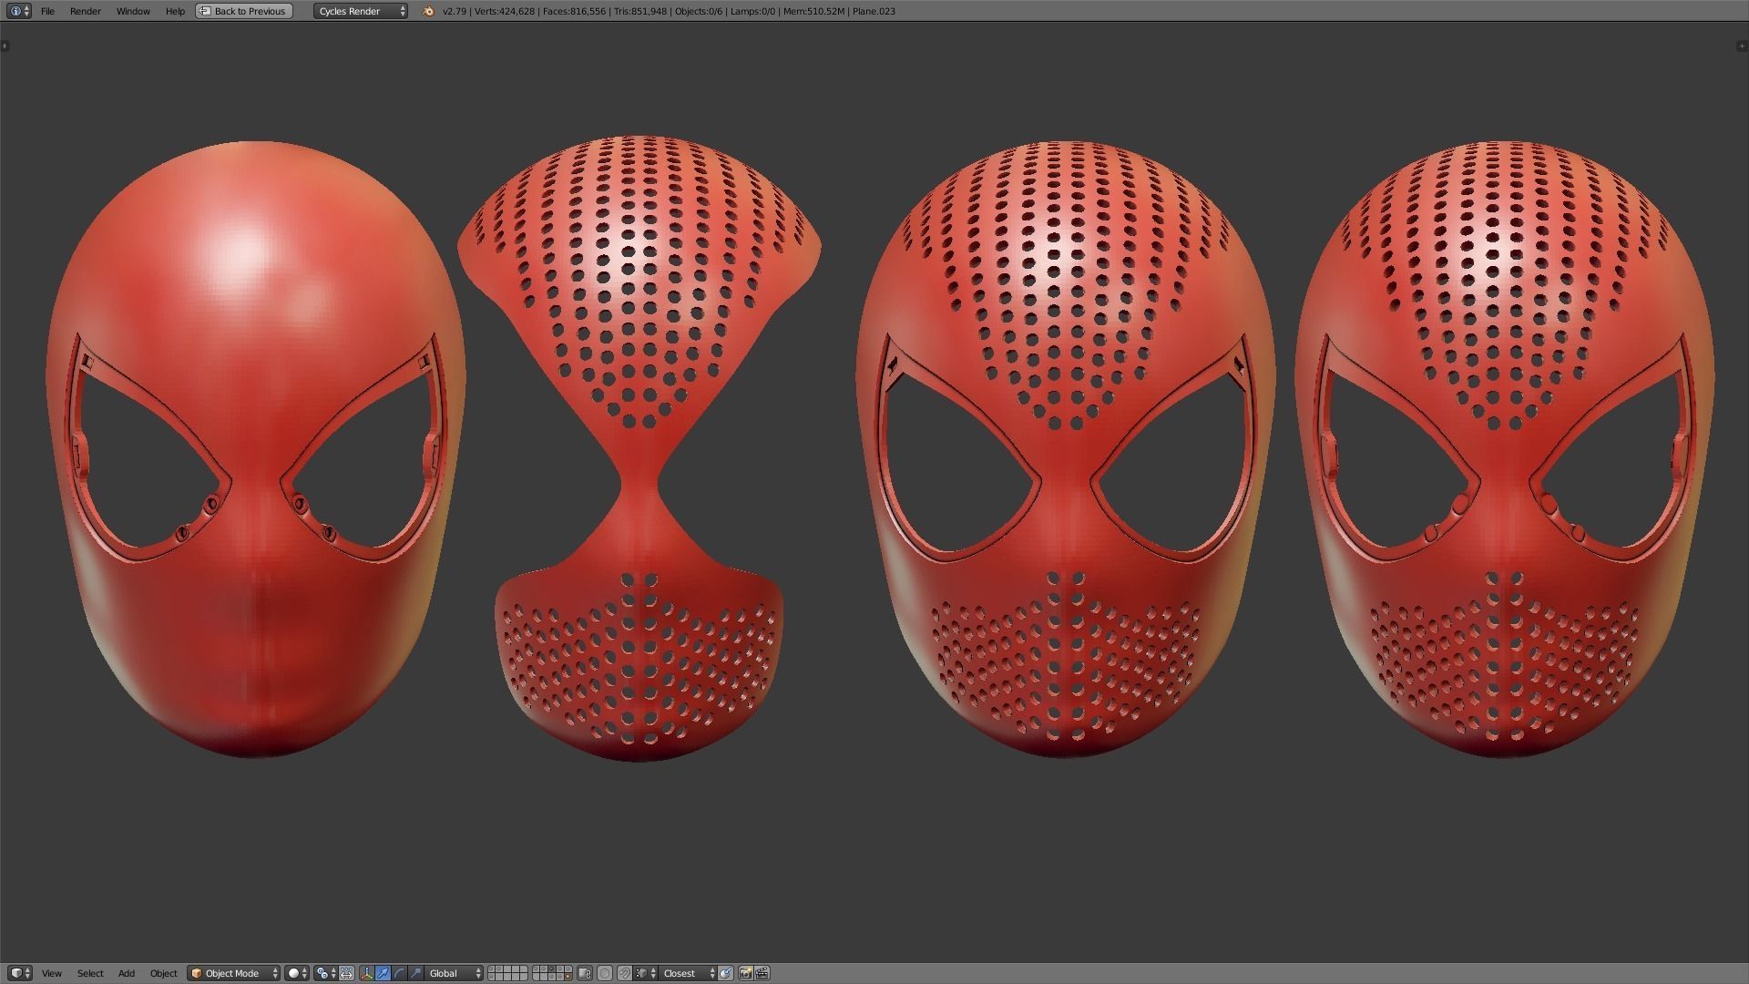Toggle manipulate center points only
Viewport: 1749px width, 984px height.
pos(346,973)
